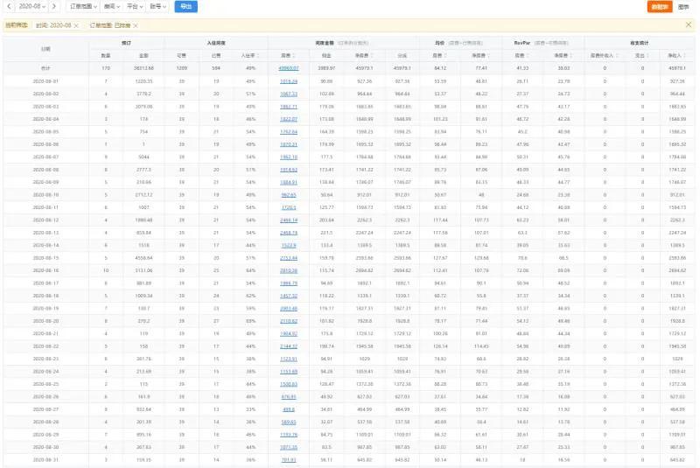Open room fee link for 2020-08-31
Screen dimensions: 700x468
click(x=289, y=460)
